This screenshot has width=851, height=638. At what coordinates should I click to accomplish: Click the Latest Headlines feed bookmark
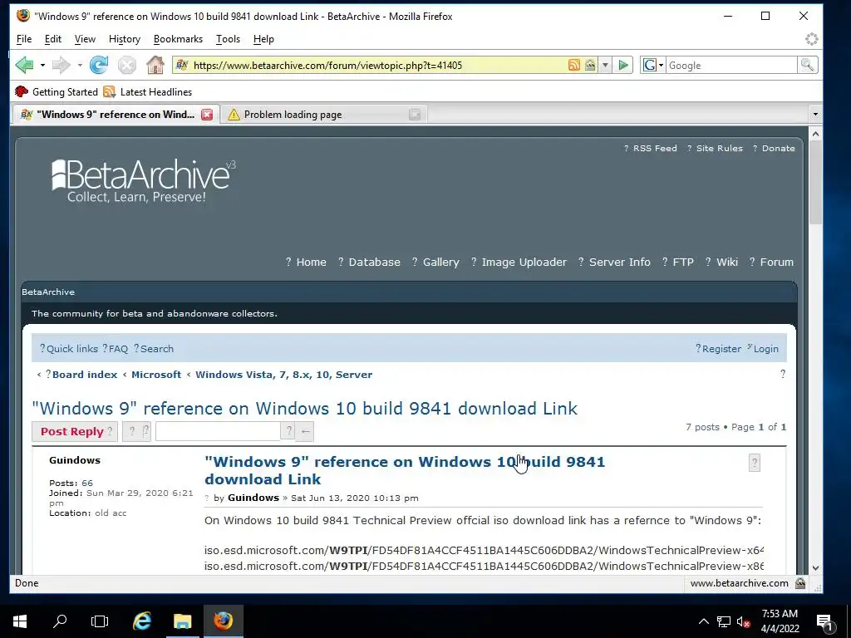point(148,91)
